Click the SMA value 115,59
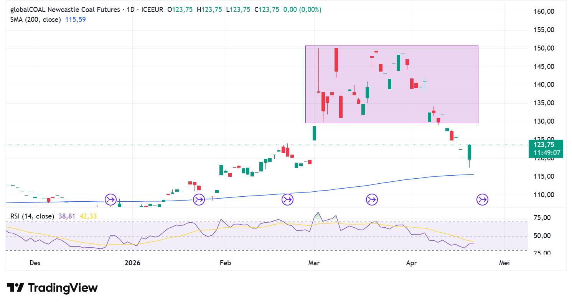This screenshot has height=305, width=572. pyautogui.click(x=75, y=19)
